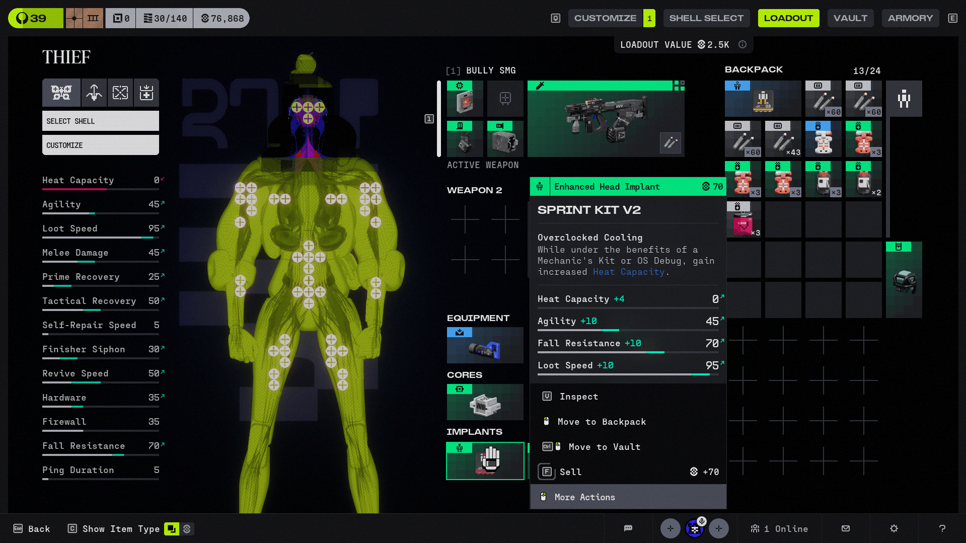Switch to the VAULT tab

click(850, 18)
